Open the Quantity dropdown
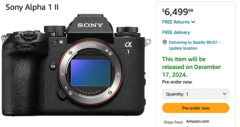 click(x=196, y=94)
